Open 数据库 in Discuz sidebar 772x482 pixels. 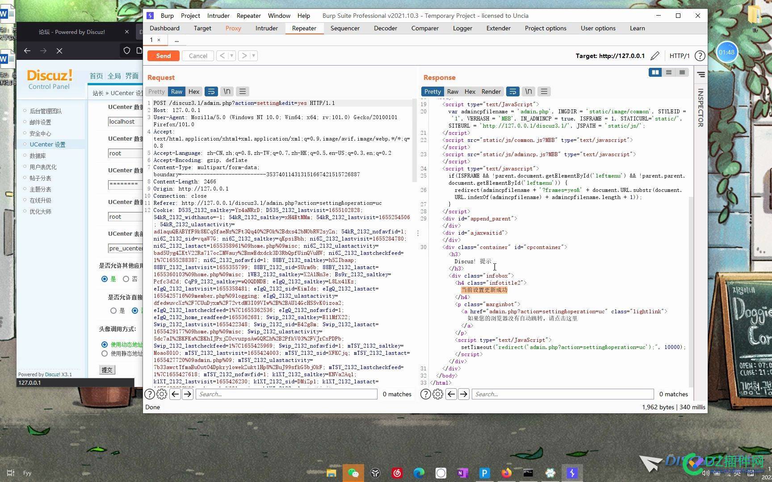click(38, 155)
